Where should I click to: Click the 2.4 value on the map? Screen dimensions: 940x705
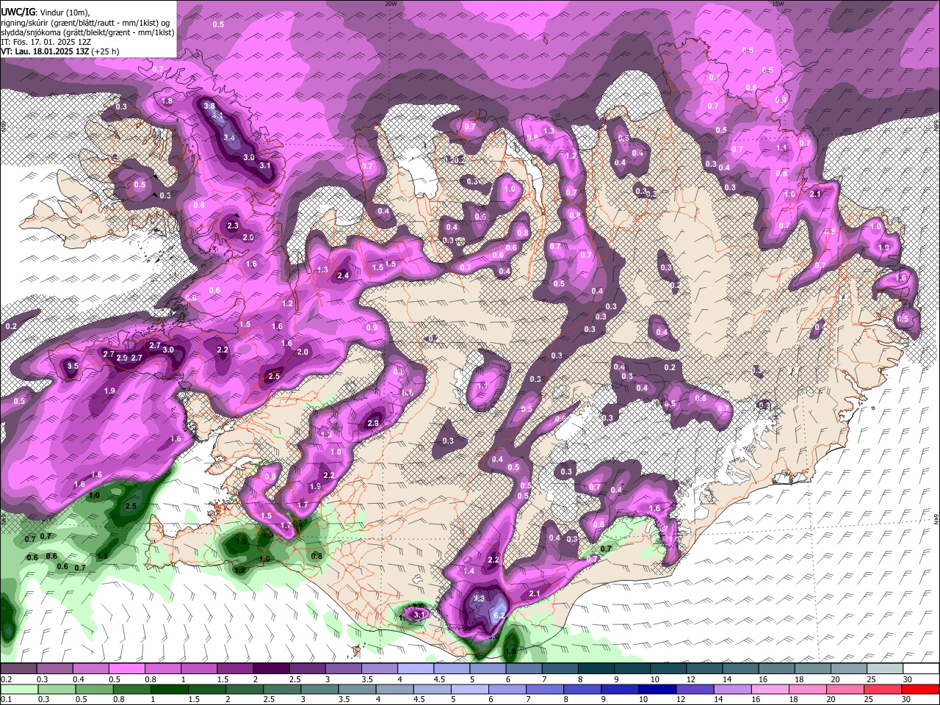point(343,276)
